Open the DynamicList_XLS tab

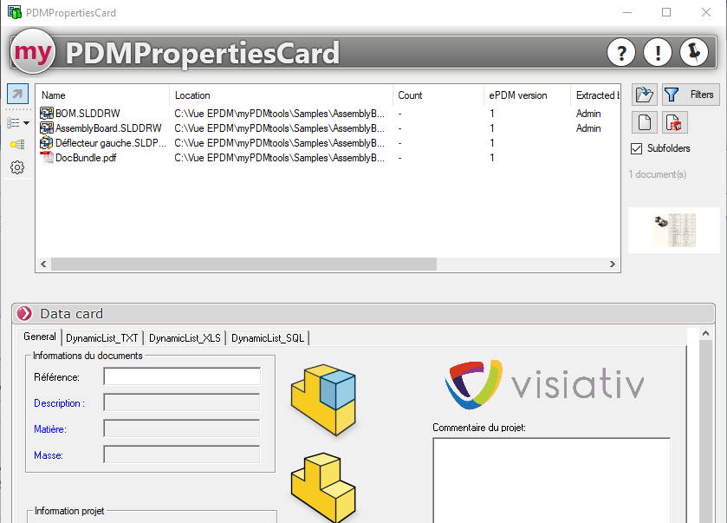point(185,338)
